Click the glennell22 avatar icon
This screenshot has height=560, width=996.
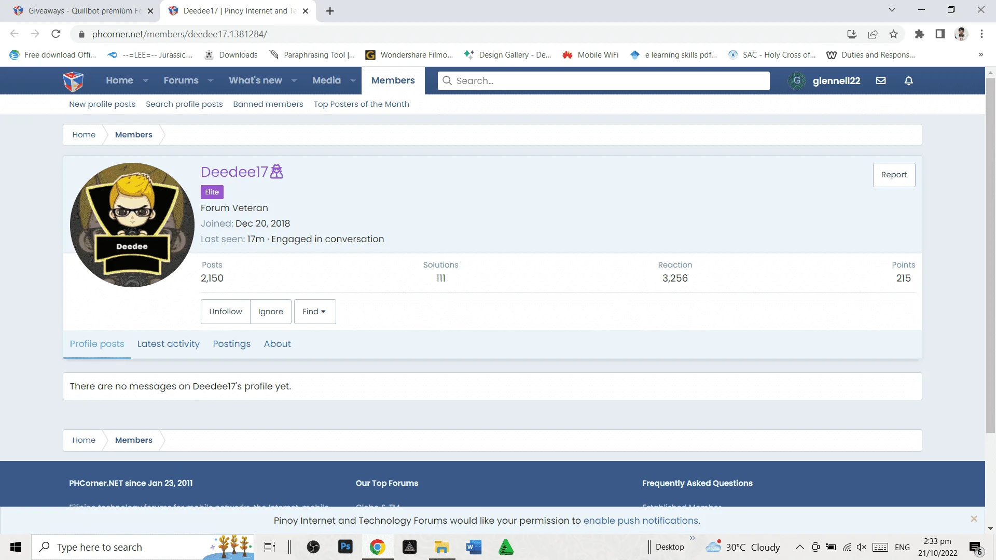(797, 80)
